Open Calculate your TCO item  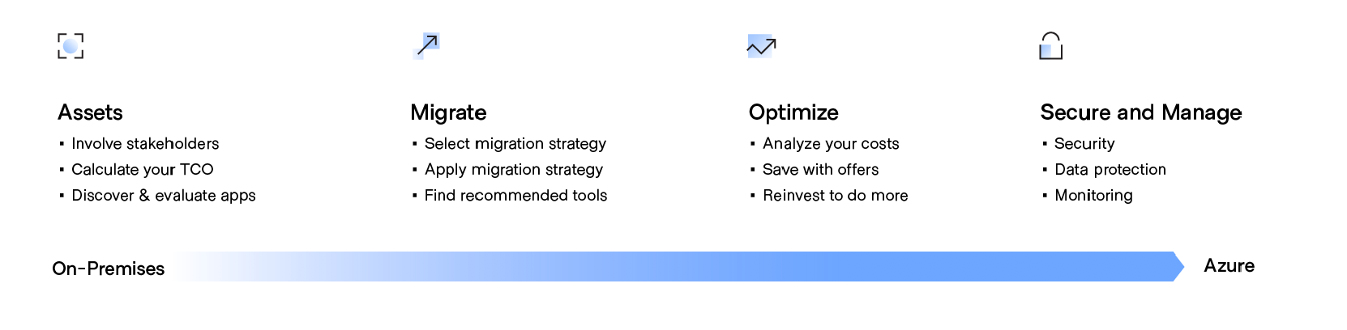pos(143,170)
